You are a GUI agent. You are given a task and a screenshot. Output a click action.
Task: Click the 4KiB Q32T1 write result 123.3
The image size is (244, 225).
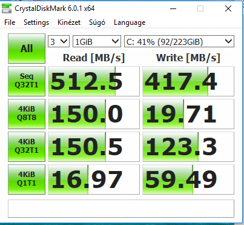(188, 147)
